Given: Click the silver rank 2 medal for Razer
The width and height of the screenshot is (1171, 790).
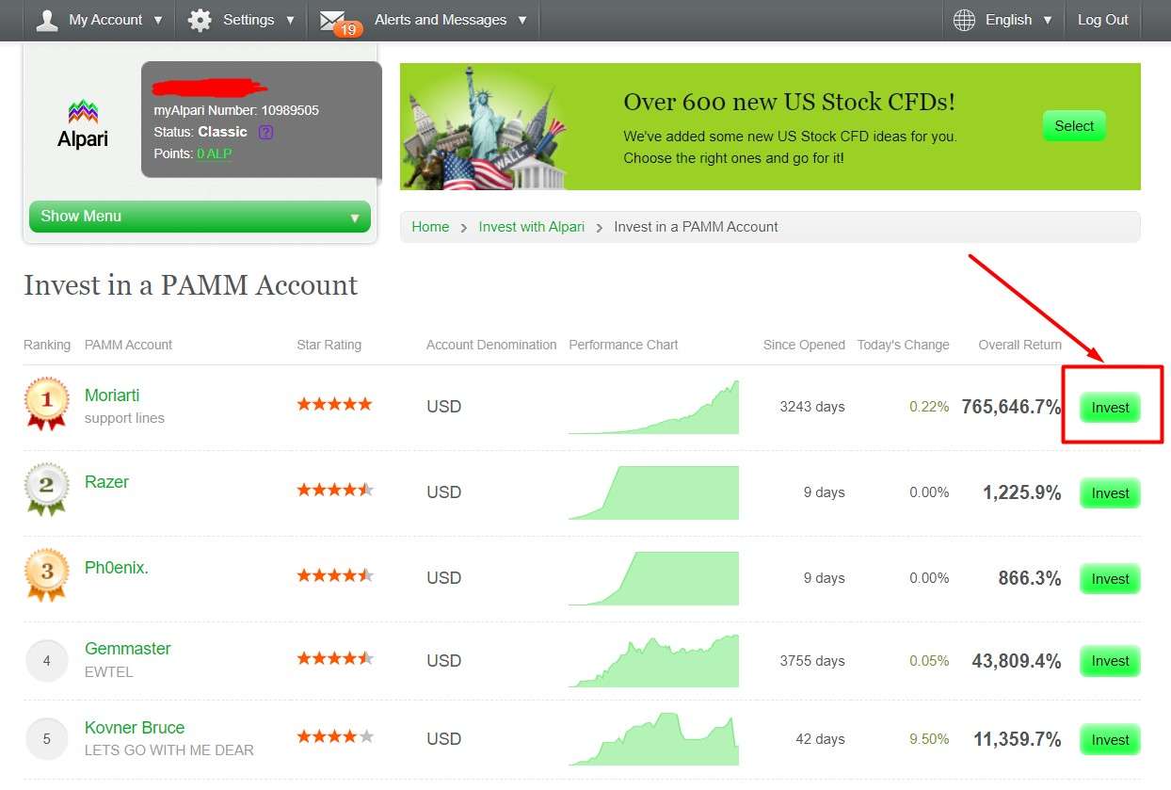Looking at the screenshot, I should coord(47,490).
